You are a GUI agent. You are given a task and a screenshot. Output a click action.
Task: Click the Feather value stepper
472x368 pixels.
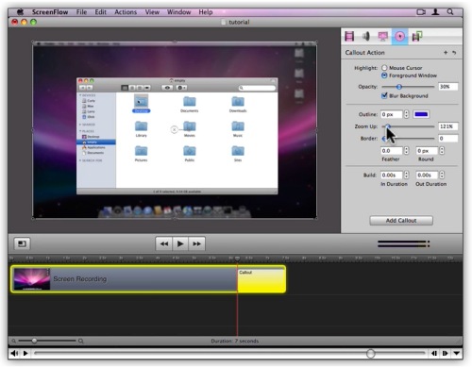[x=406, y=151]
